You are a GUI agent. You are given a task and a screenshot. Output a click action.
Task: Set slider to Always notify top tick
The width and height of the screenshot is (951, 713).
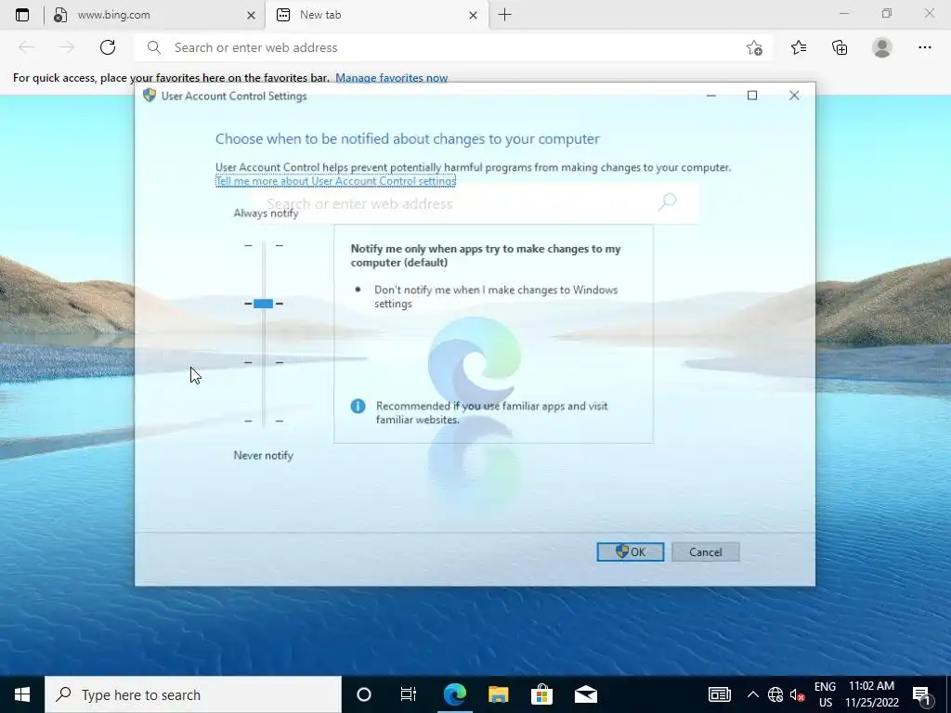(263, 245)
